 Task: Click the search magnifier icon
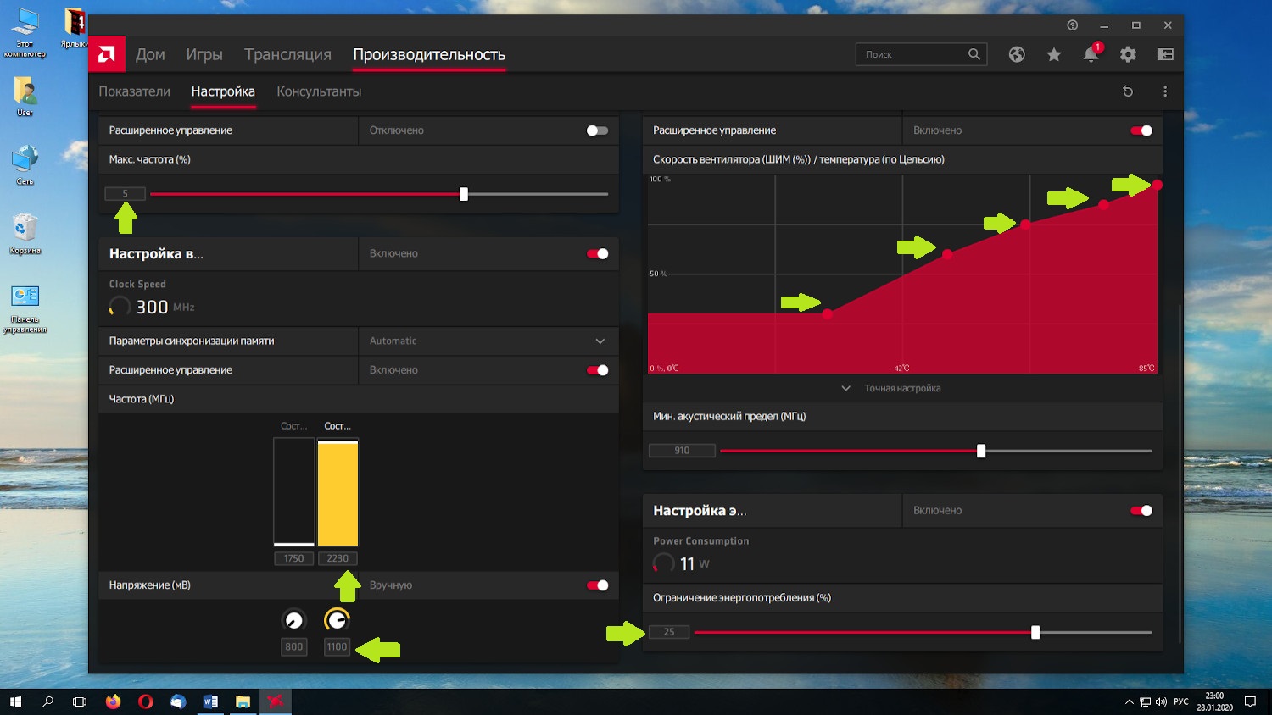click(974, 54)
